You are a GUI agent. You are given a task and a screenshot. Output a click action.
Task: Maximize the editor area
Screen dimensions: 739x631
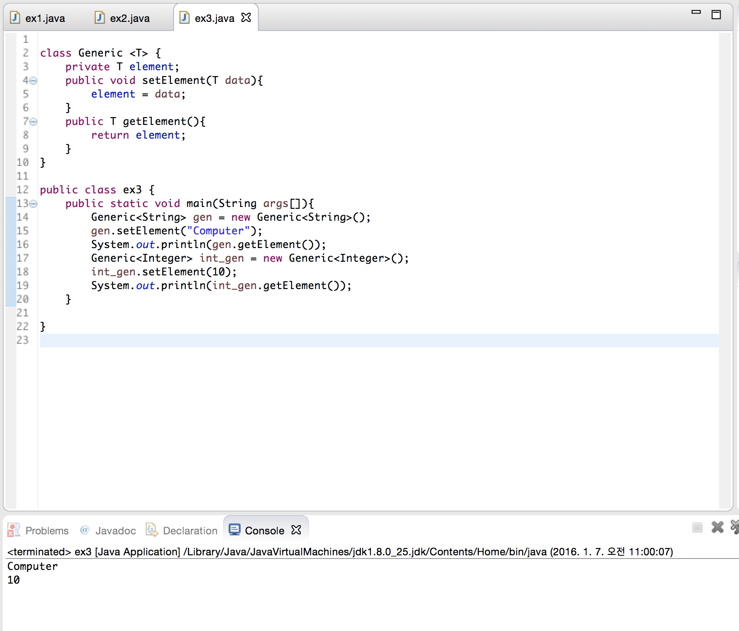pos(716,14)
